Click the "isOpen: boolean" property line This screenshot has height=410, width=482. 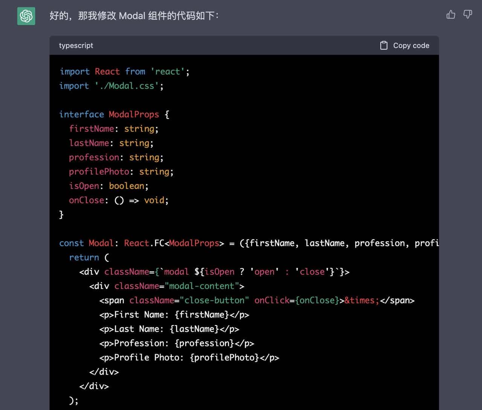(108, 186)
